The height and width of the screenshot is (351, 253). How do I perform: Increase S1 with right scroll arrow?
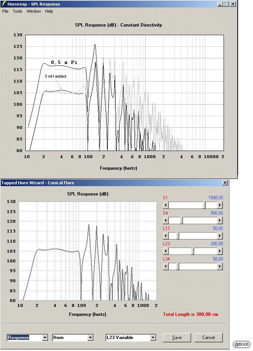pyautogui.click(x=220, y=205)
